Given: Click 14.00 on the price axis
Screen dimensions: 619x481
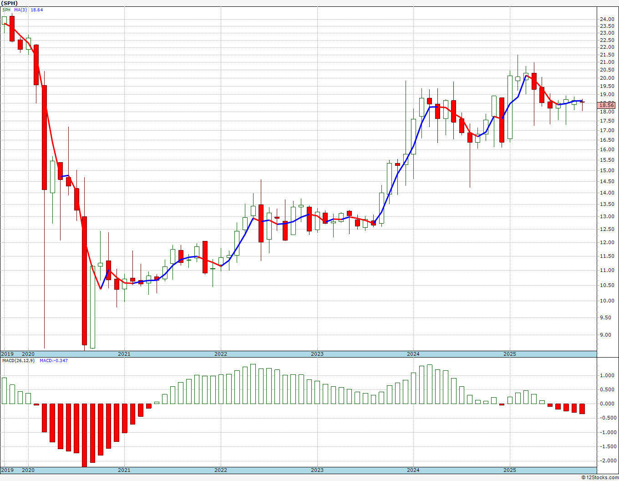Looking at the screenshot, I should pos(607,193).
